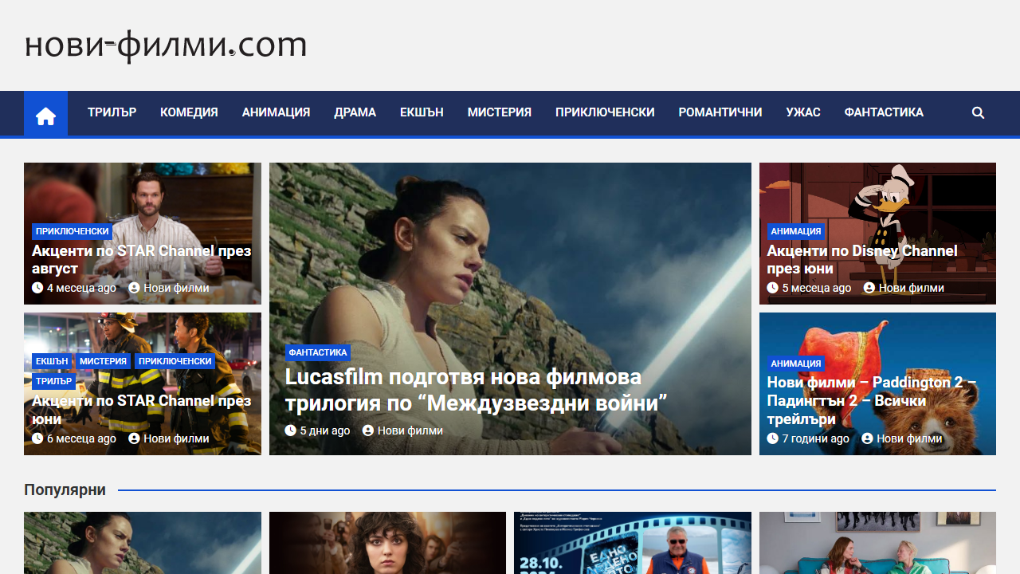Click the ФАНТАСТИКА tag on Lucasfilm article
Viewport: 1020px width, 574px height.
pos(318,352)
